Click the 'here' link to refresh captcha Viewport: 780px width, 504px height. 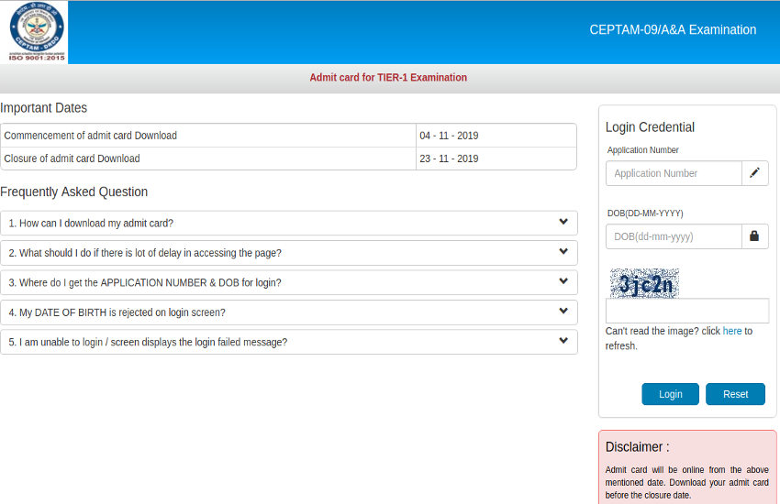(731, 331)
